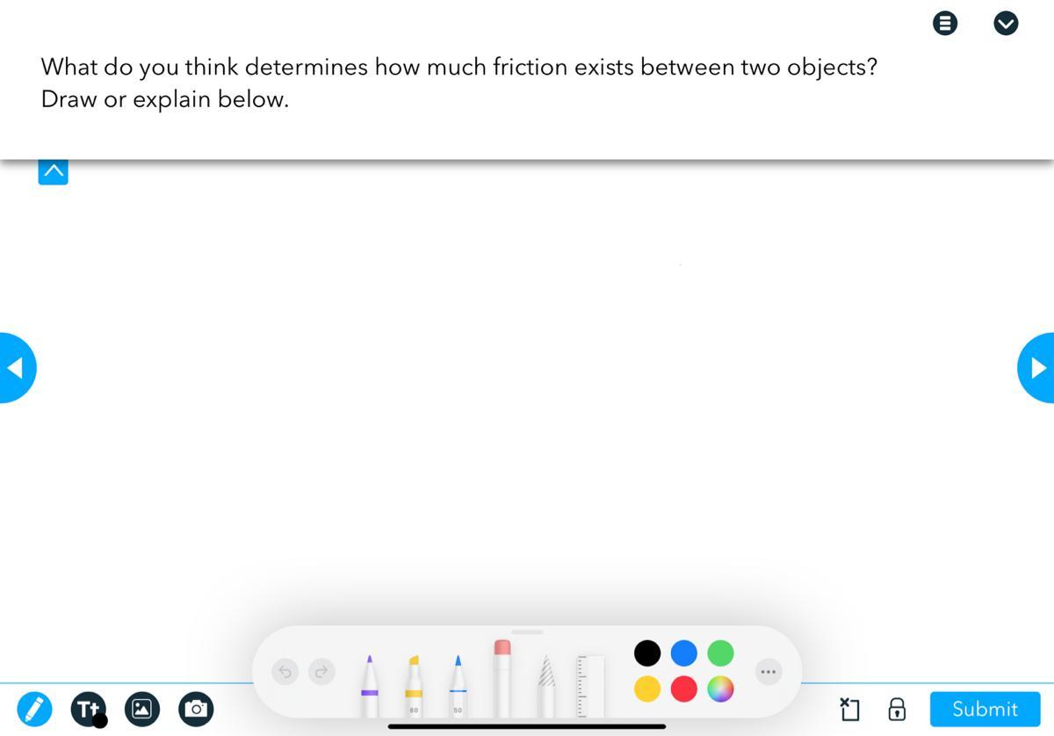Choose the blue color swatch
The height and width of the screenshot is (736, 1054).
[x=683, y=653]
